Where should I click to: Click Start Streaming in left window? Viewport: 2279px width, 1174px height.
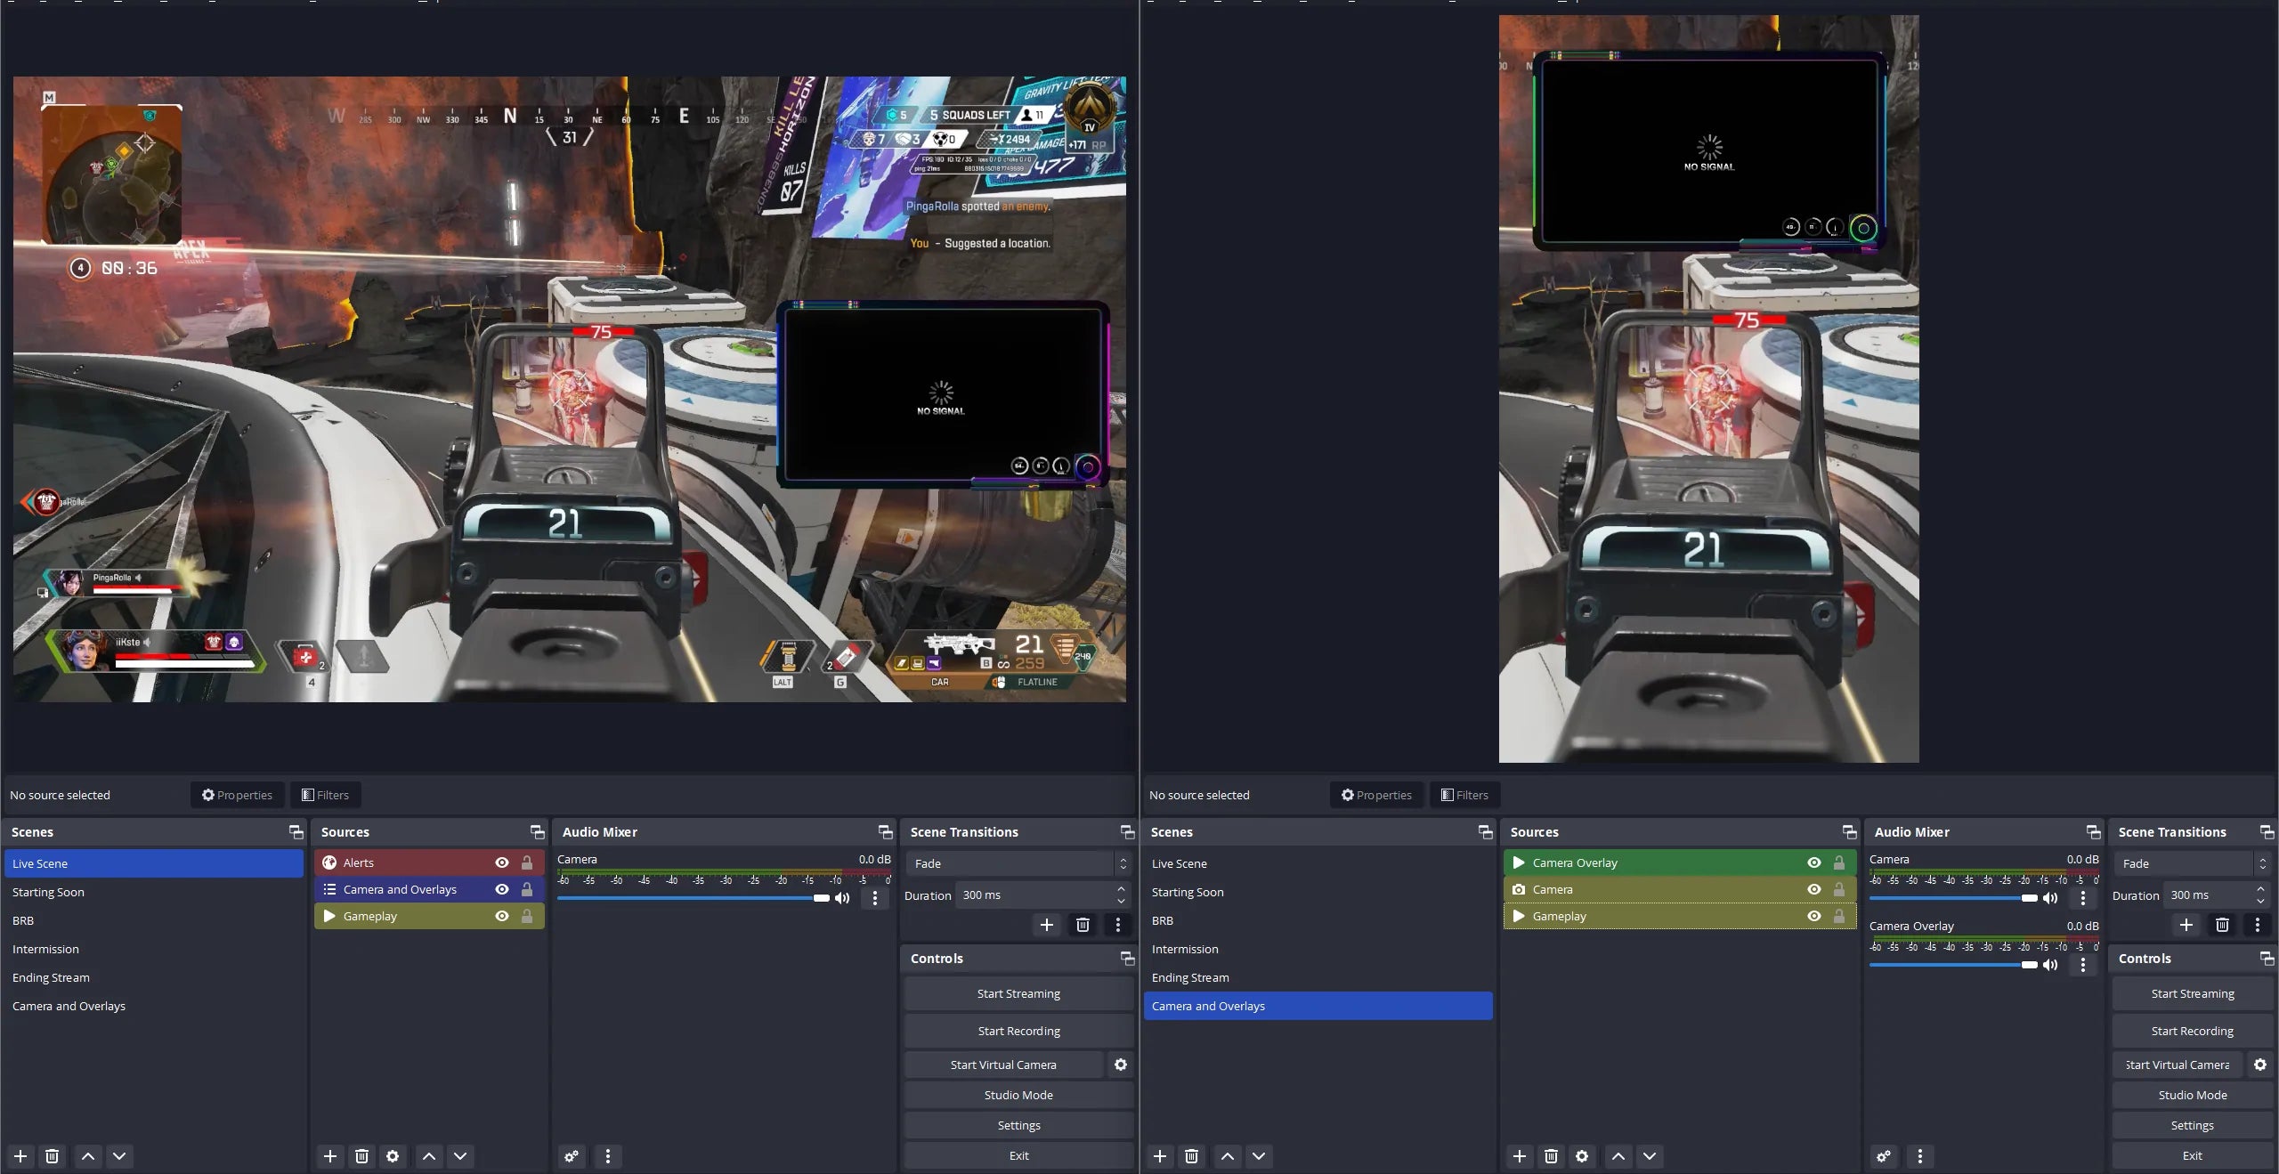click(x=1018, y=993)
